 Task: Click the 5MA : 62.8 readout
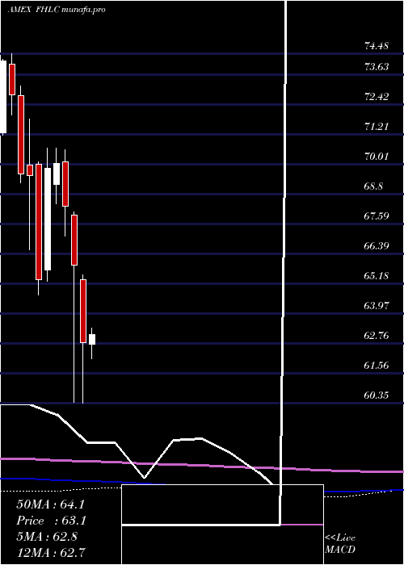pyautogui.click(x=47, y=537)
